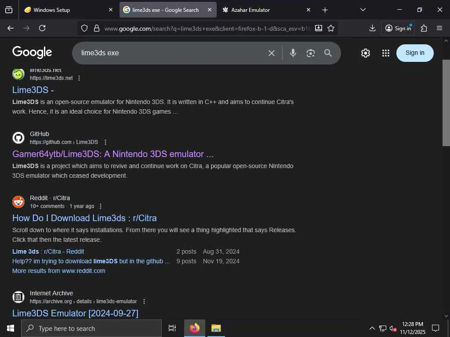Close the lime3ds exe Google Search tab
Screen dimensions: 450x337
coord(210,10)
